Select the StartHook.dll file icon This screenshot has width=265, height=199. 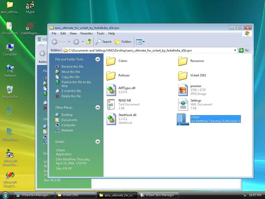[x=111, y=119]
